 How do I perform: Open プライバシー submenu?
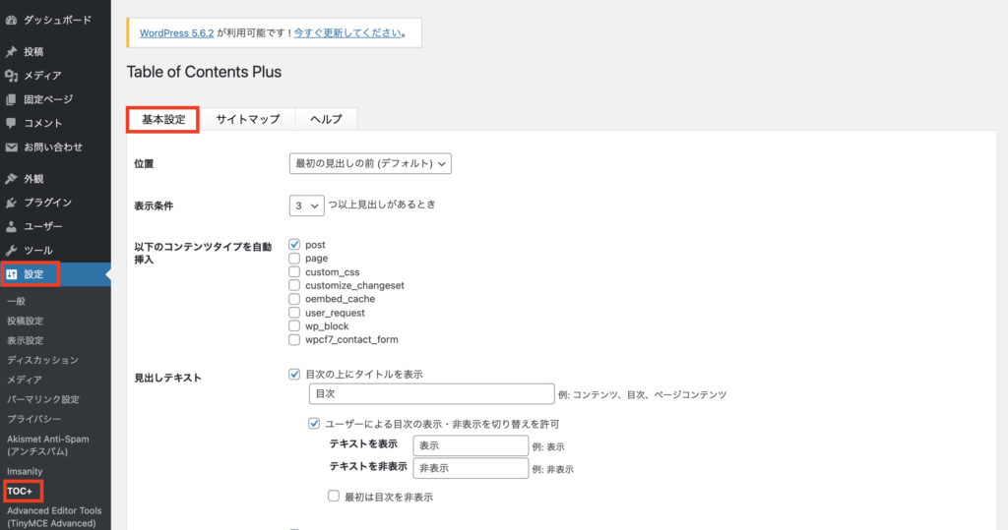coord(34,419)
